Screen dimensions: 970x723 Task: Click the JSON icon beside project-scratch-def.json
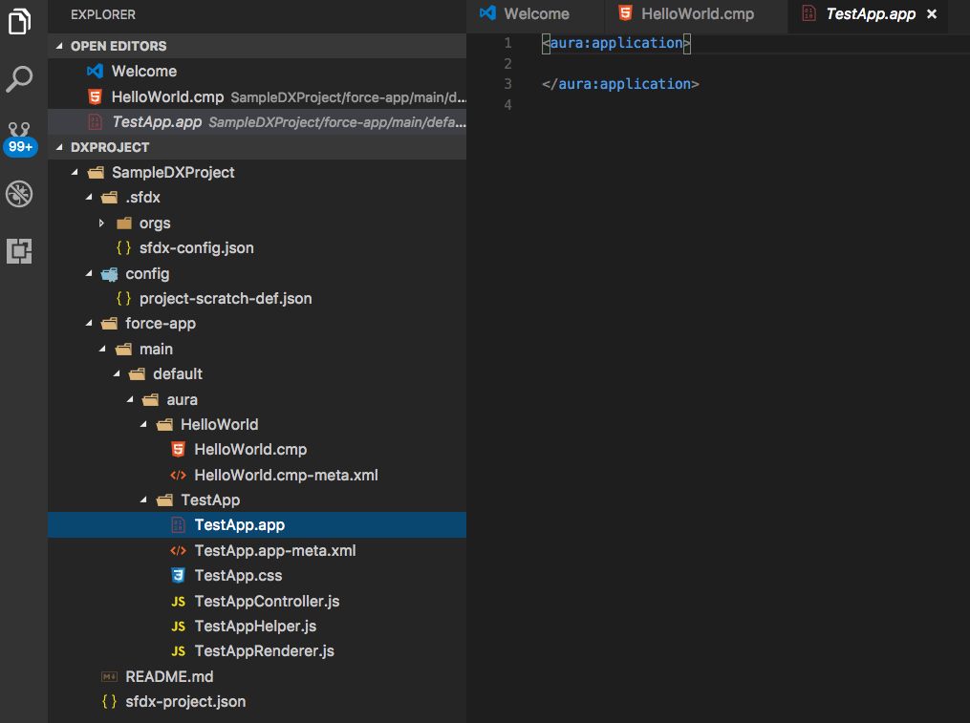[x=123, y=299]
